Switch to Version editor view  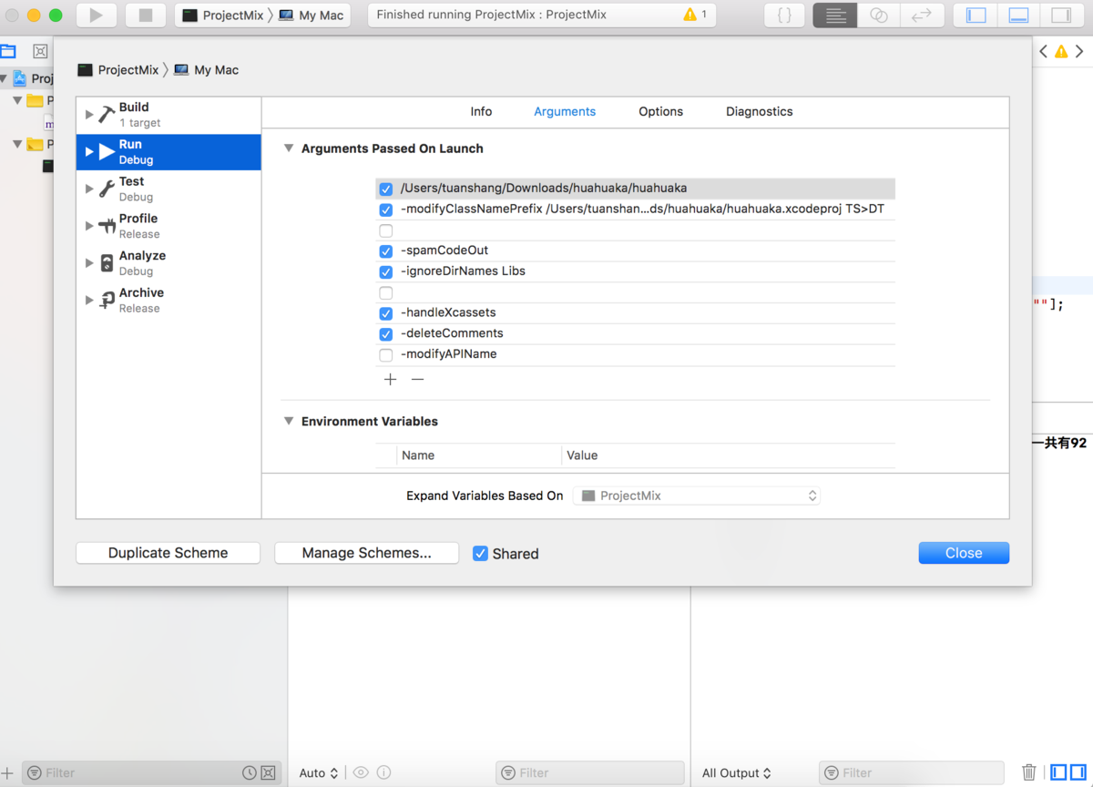coord(921,15)
